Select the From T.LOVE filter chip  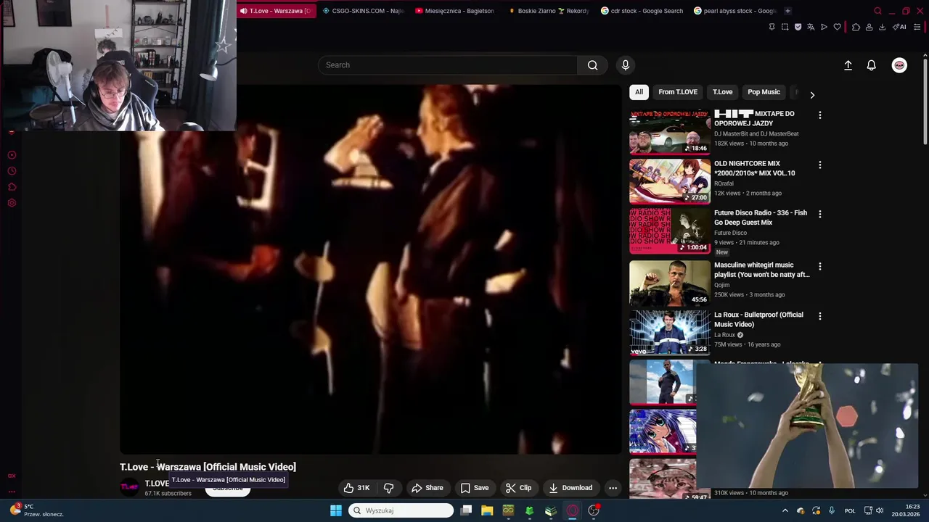click(x=678, y=92)
